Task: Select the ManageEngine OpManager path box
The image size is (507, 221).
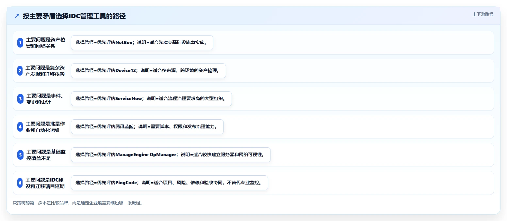Action: [x=171, y=155]
